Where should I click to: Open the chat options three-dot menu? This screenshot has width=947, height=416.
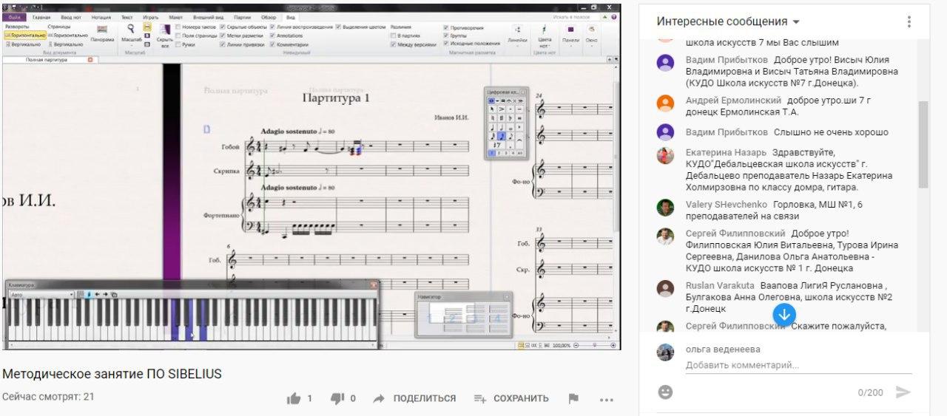point(909,21)
